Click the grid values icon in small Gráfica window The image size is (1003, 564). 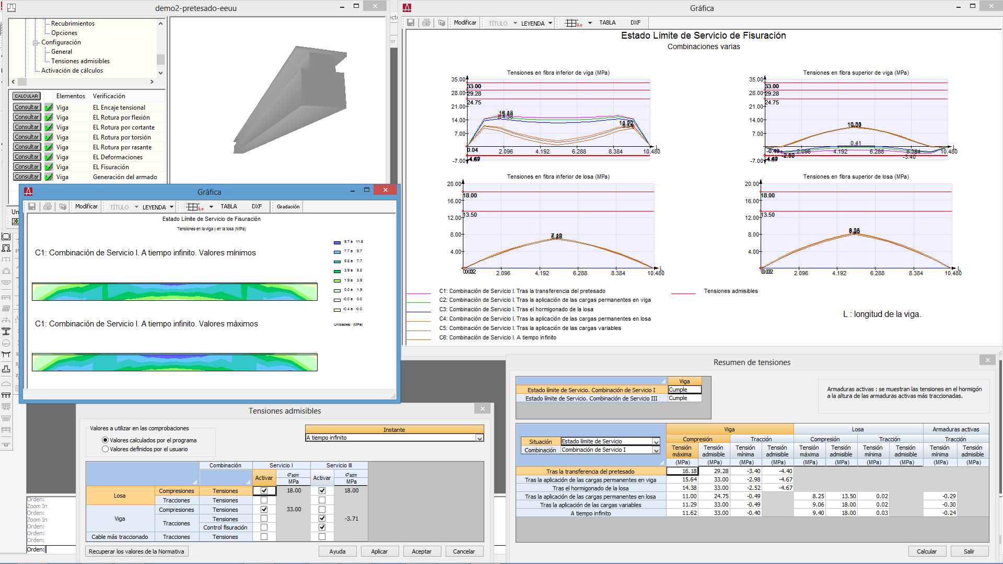click(194, 207)
